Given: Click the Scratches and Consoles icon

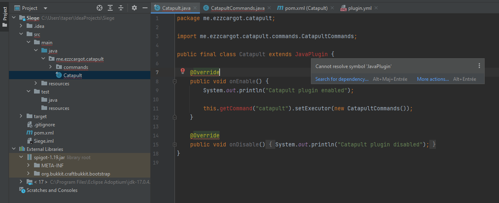Looking at the screenshot, I should 22,190.
